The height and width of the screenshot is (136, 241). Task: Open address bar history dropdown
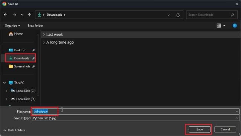169,15
